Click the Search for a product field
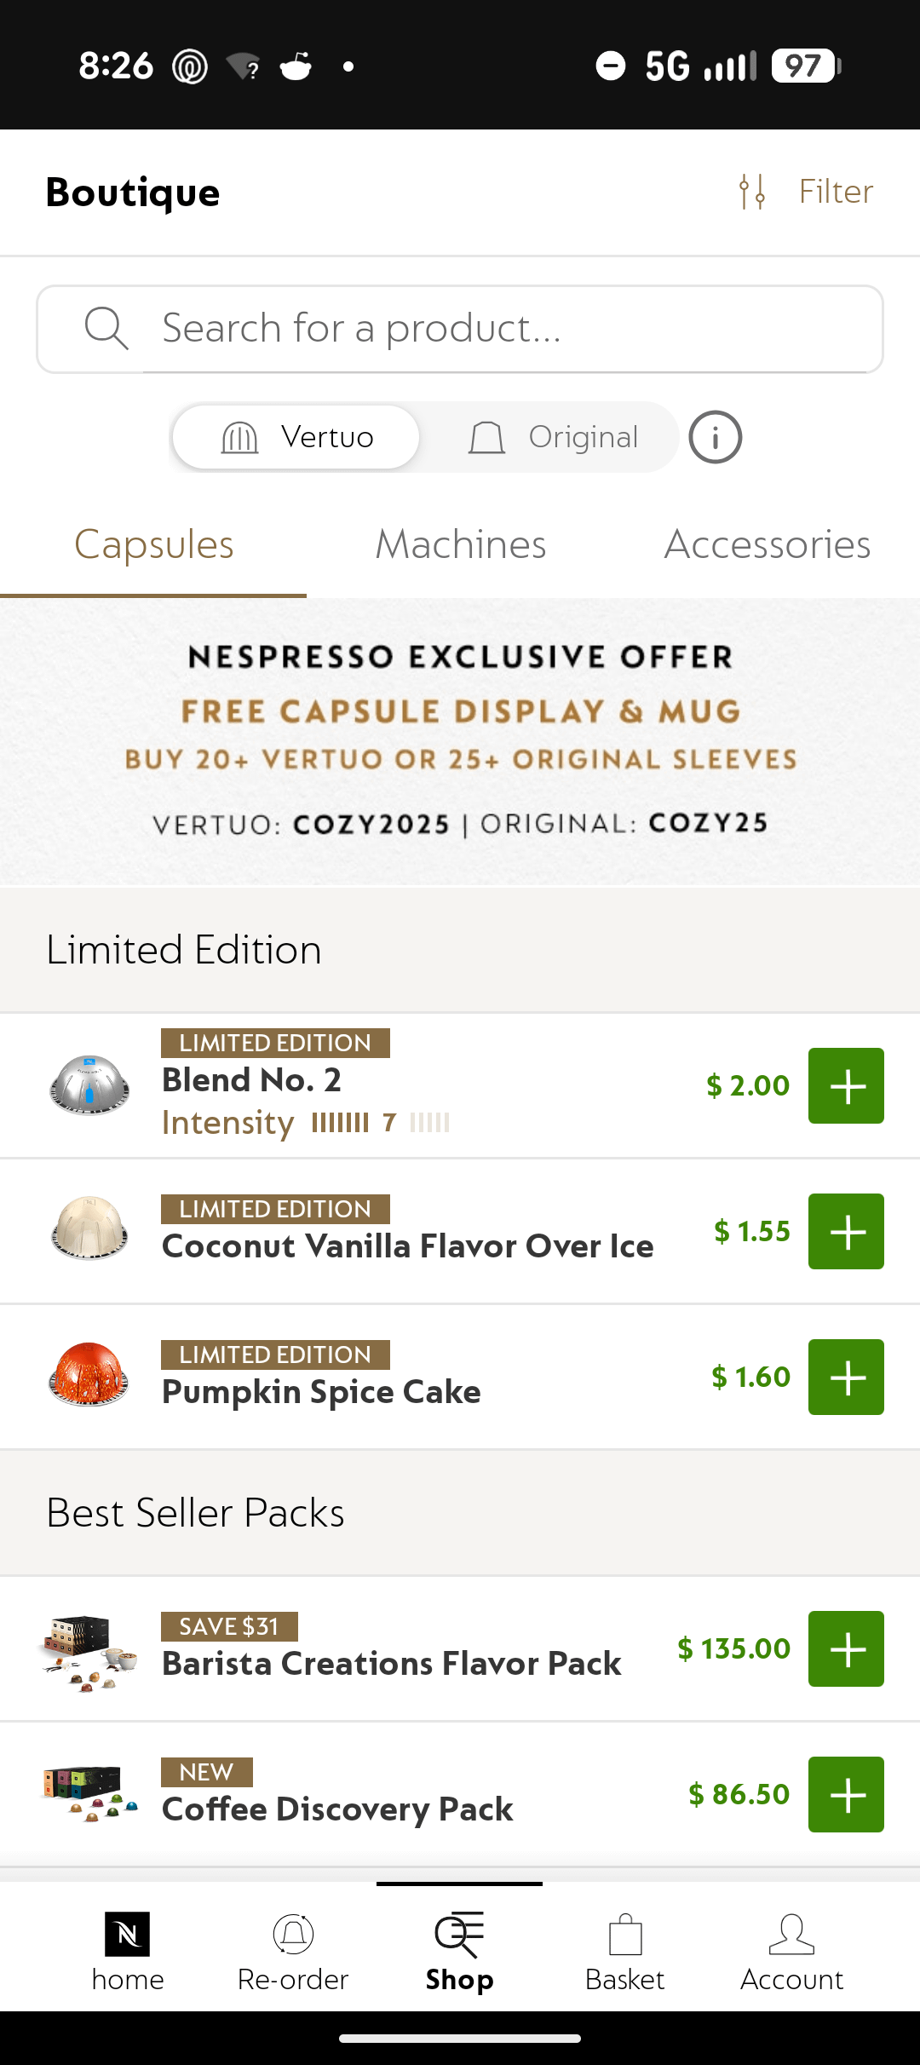Screen dimensions: 920x2065 (x=460, y=329)
